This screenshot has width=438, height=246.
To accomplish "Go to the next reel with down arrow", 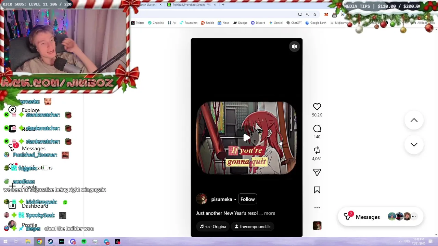I will (x=414, y=145).
